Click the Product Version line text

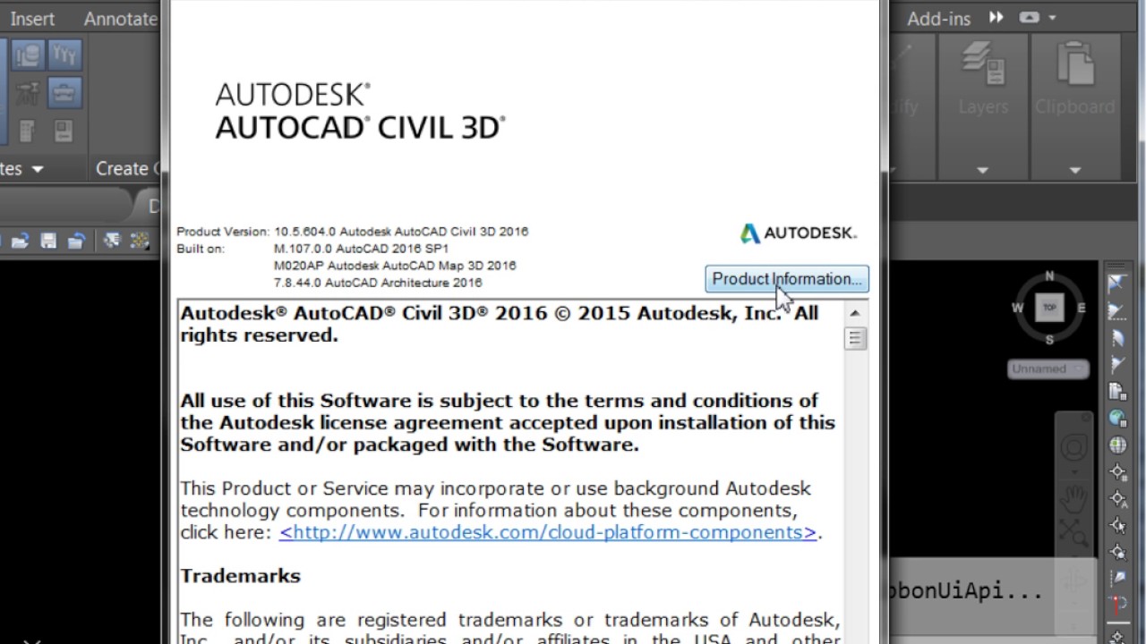(353, 232)
